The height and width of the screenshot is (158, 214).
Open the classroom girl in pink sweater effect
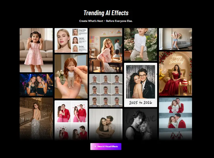tap(106, 50)
